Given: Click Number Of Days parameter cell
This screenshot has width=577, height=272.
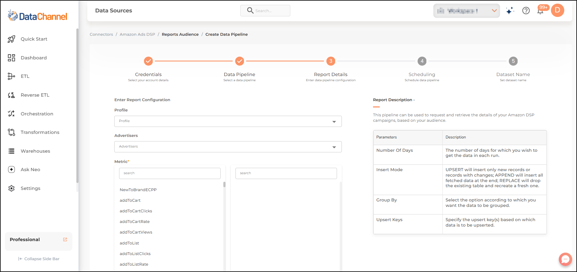Looking at the screenshot, I should (x=408, y=155).
